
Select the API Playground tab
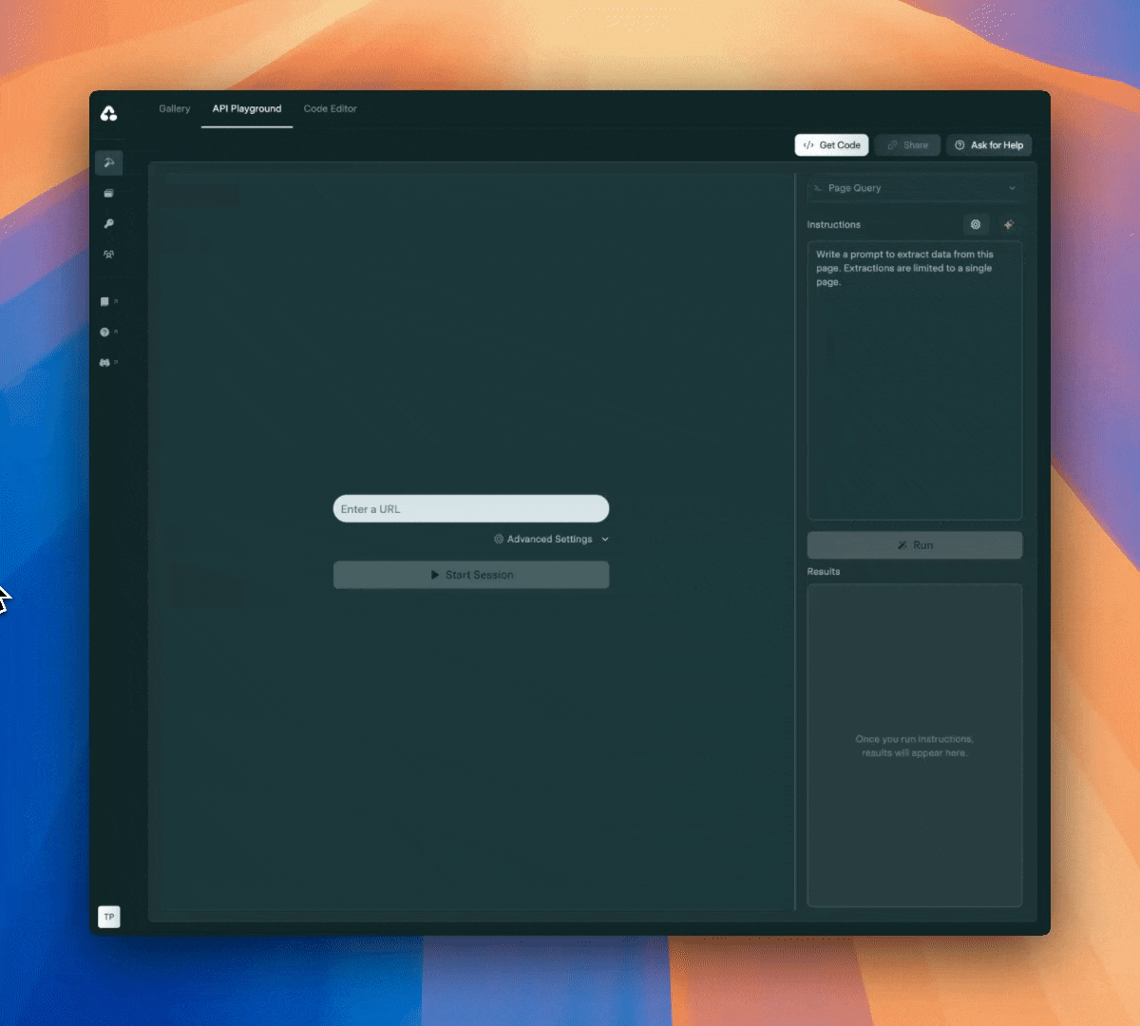click(x=247, y=109)
